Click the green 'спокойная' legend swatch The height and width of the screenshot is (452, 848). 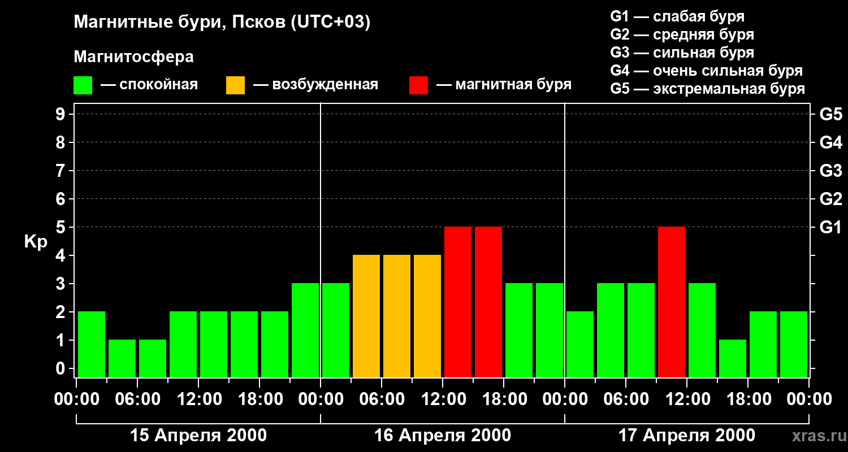pyautogui.click(x=83, y=85)
